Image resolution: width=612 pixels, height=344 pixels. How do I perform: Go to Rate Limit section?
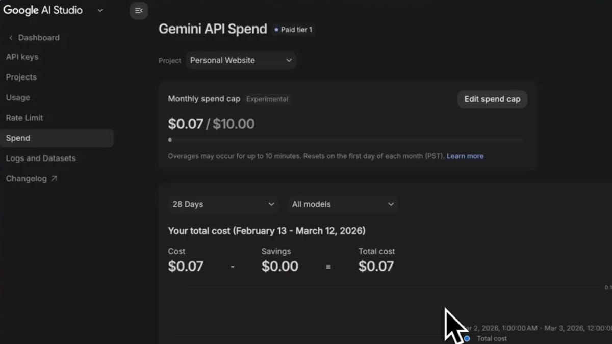click(x=24, y=118)
